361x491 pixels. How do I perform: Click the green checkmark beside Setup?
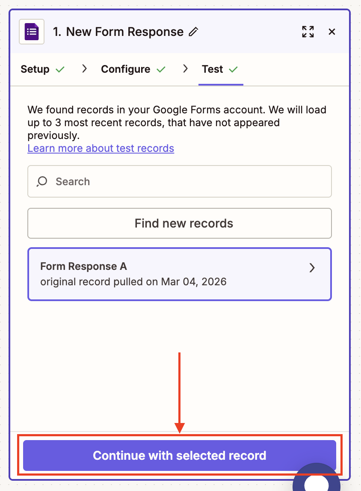coord(60,69)
